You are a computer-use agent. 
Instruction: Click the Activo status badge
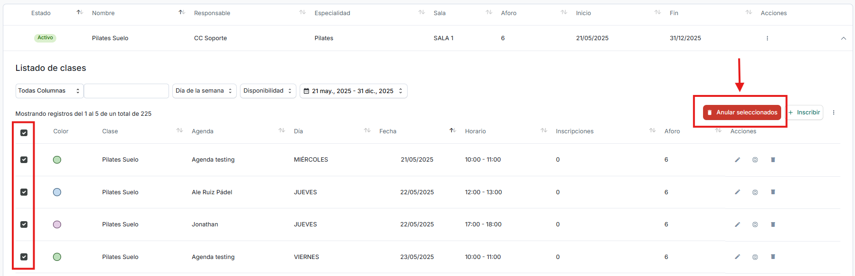coord(45,38)
